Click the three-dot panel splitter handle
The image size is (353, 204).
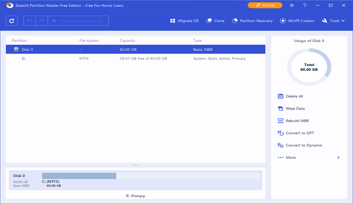136,165
